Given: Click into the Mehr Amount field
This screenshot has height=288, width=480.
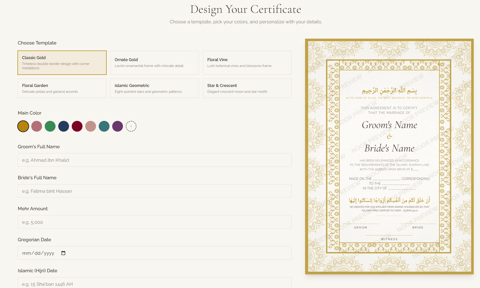Looking at the screenshot, I should [154, 222].
